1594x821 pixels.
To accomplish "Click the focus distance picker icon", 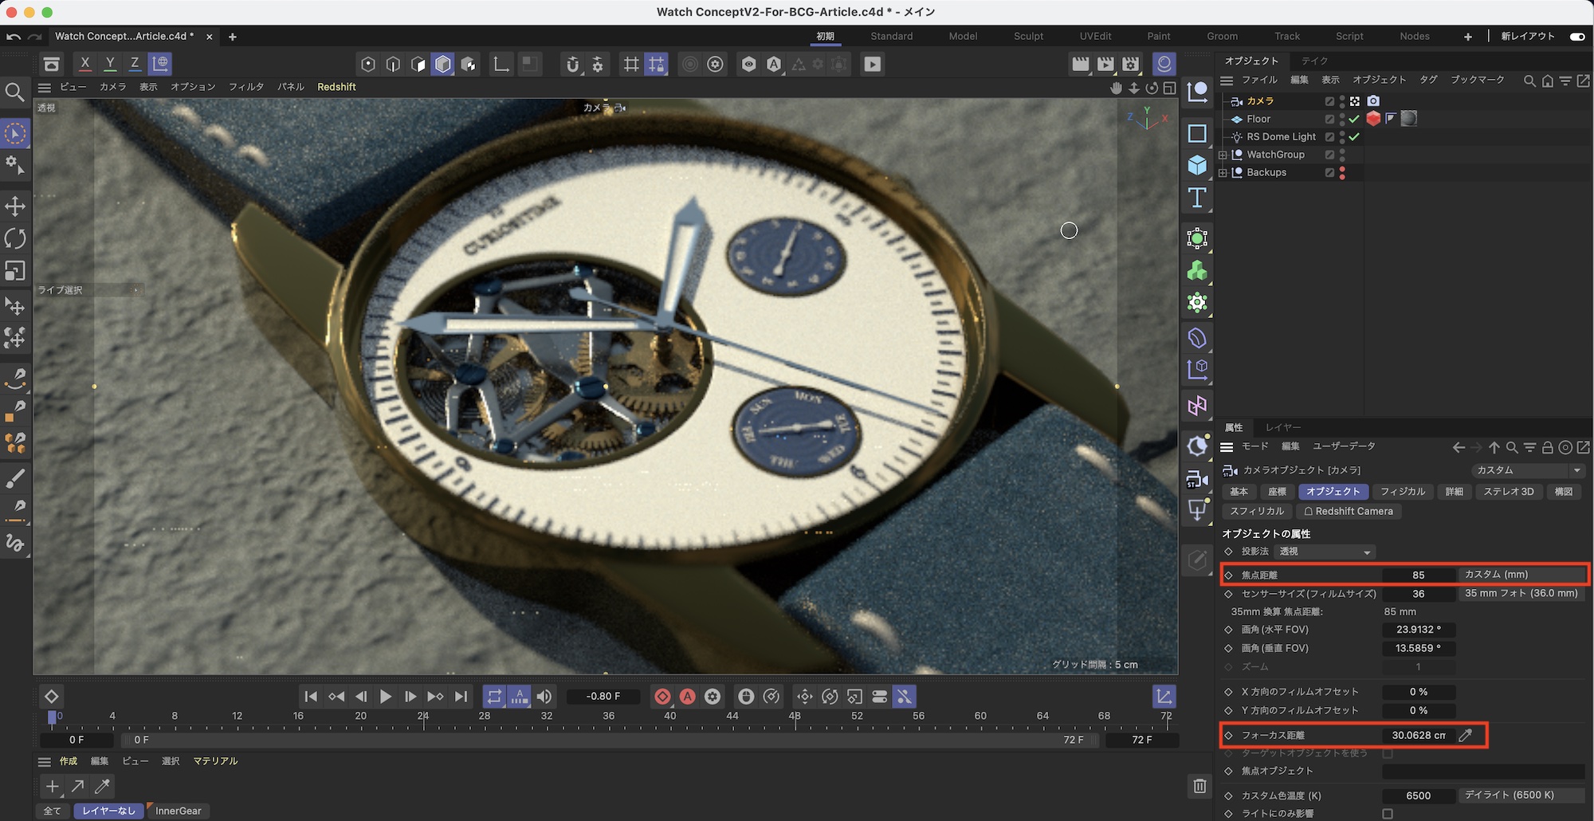I will coord(1465,736).
